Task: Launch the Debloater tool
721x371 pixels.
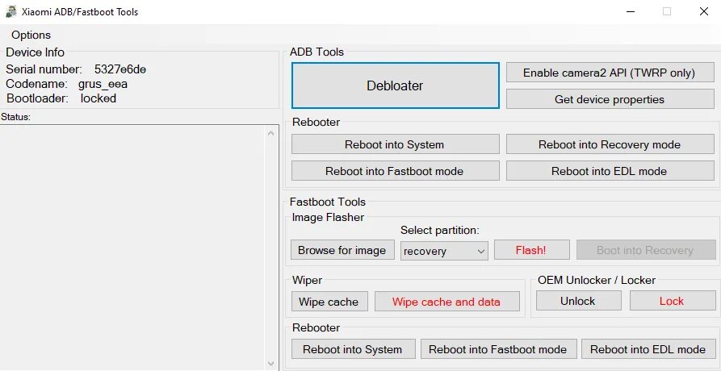Action: [x=395, y=85]
